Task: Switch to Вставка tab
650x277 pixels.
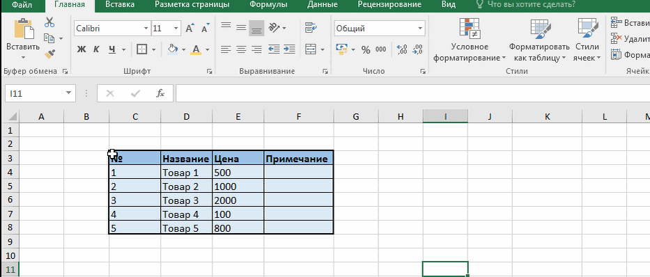Action: click(x=120, y=5)
